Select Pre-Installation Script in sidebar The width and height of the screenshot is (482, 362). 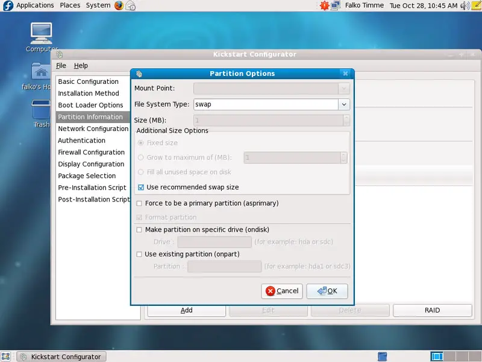click(93, 188)
